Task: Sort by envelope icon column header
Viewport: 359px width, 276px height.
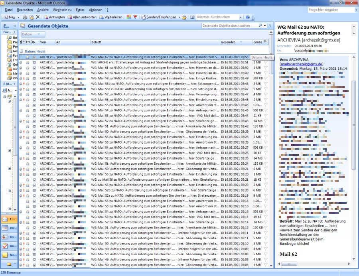Action: click(x=28, y=42)
